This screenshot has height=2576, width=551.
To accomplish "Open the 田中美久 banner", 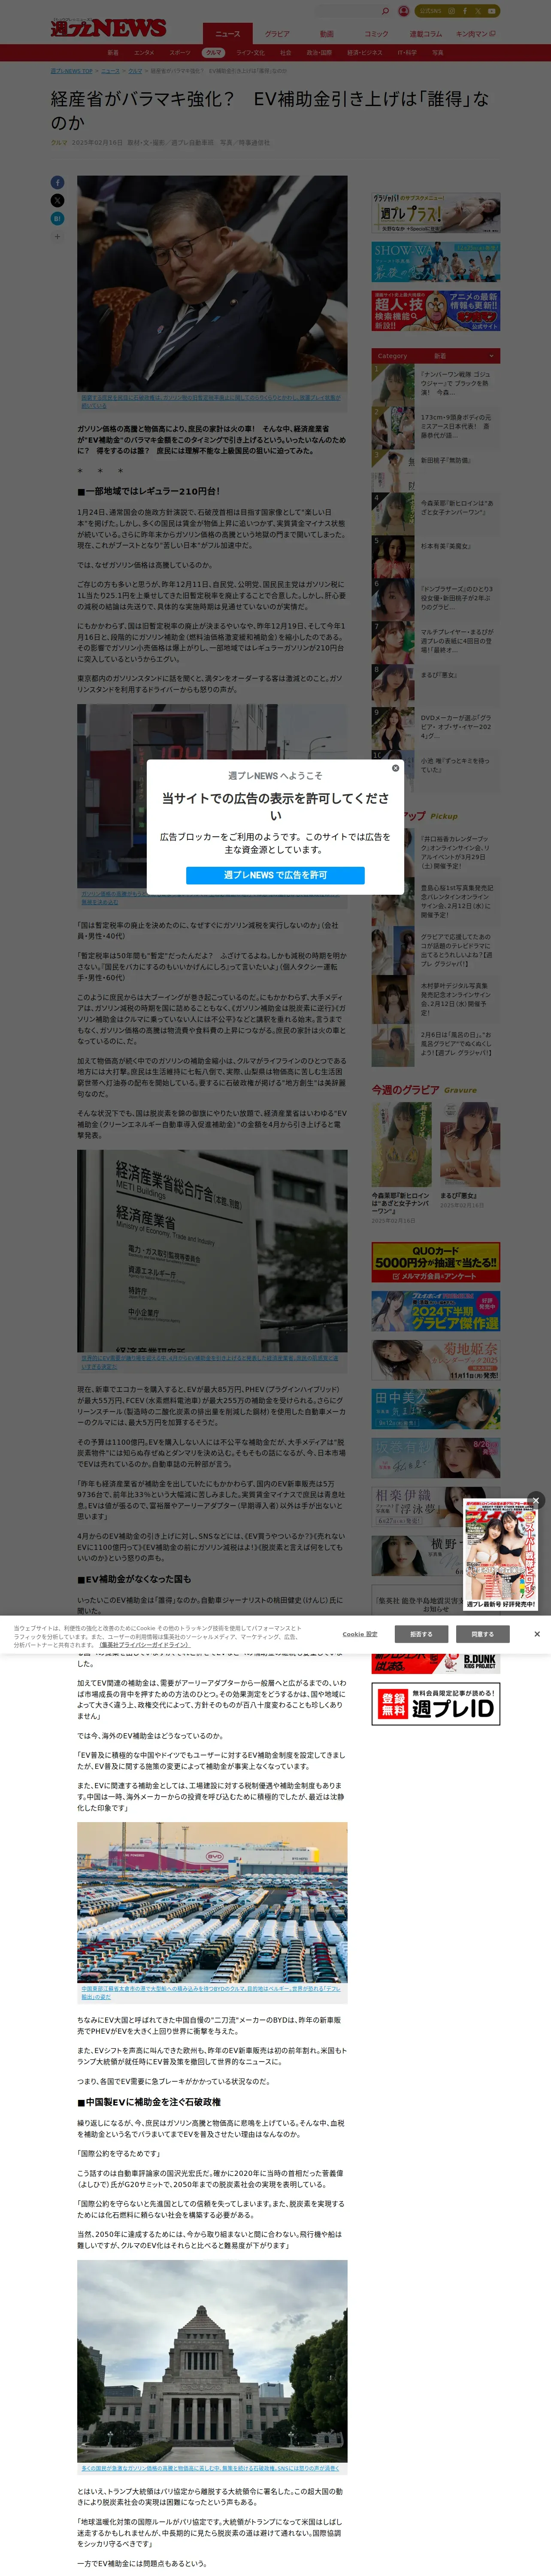I will (436, 1409).
